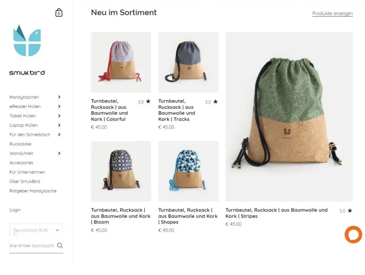Click the SmukBird bird logo
Screen dimensions: 365x275
click(27, 41)
